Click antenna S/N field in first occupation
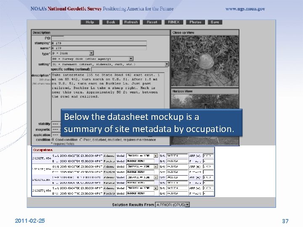Viewport: 303px width, 227px height. (x=177, y=156)
